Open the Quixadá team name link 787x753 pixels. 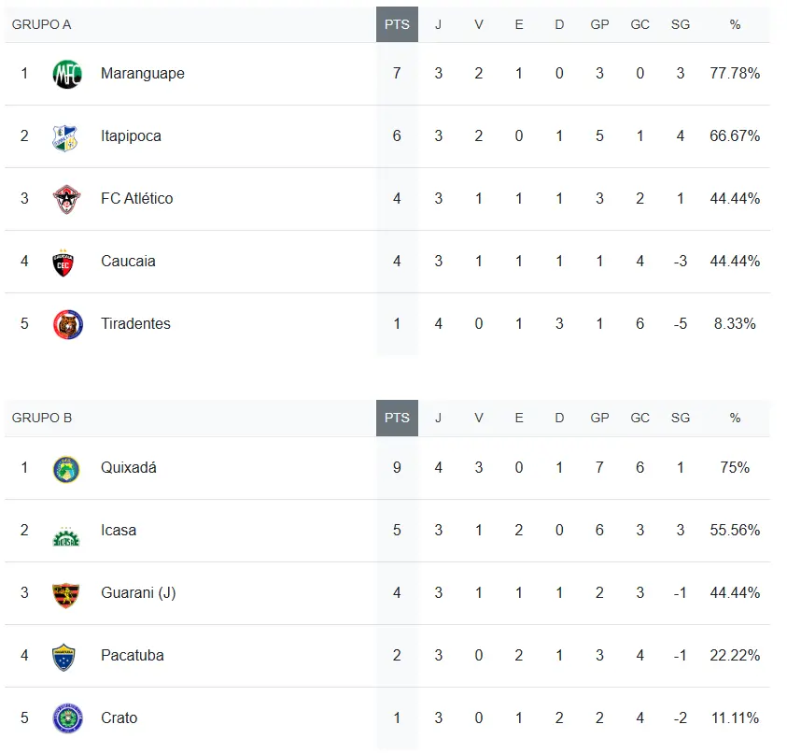coord(128,468)
